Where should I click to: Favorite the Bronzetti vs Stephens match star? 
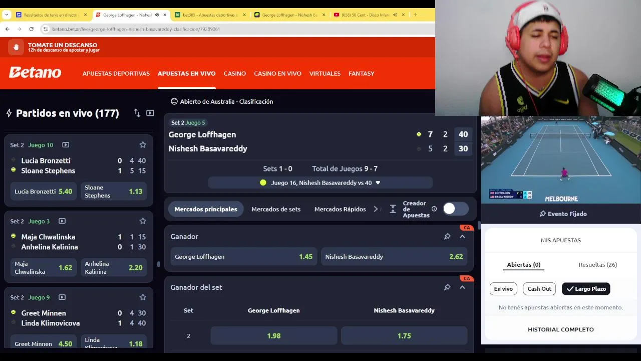coord(143,145)
